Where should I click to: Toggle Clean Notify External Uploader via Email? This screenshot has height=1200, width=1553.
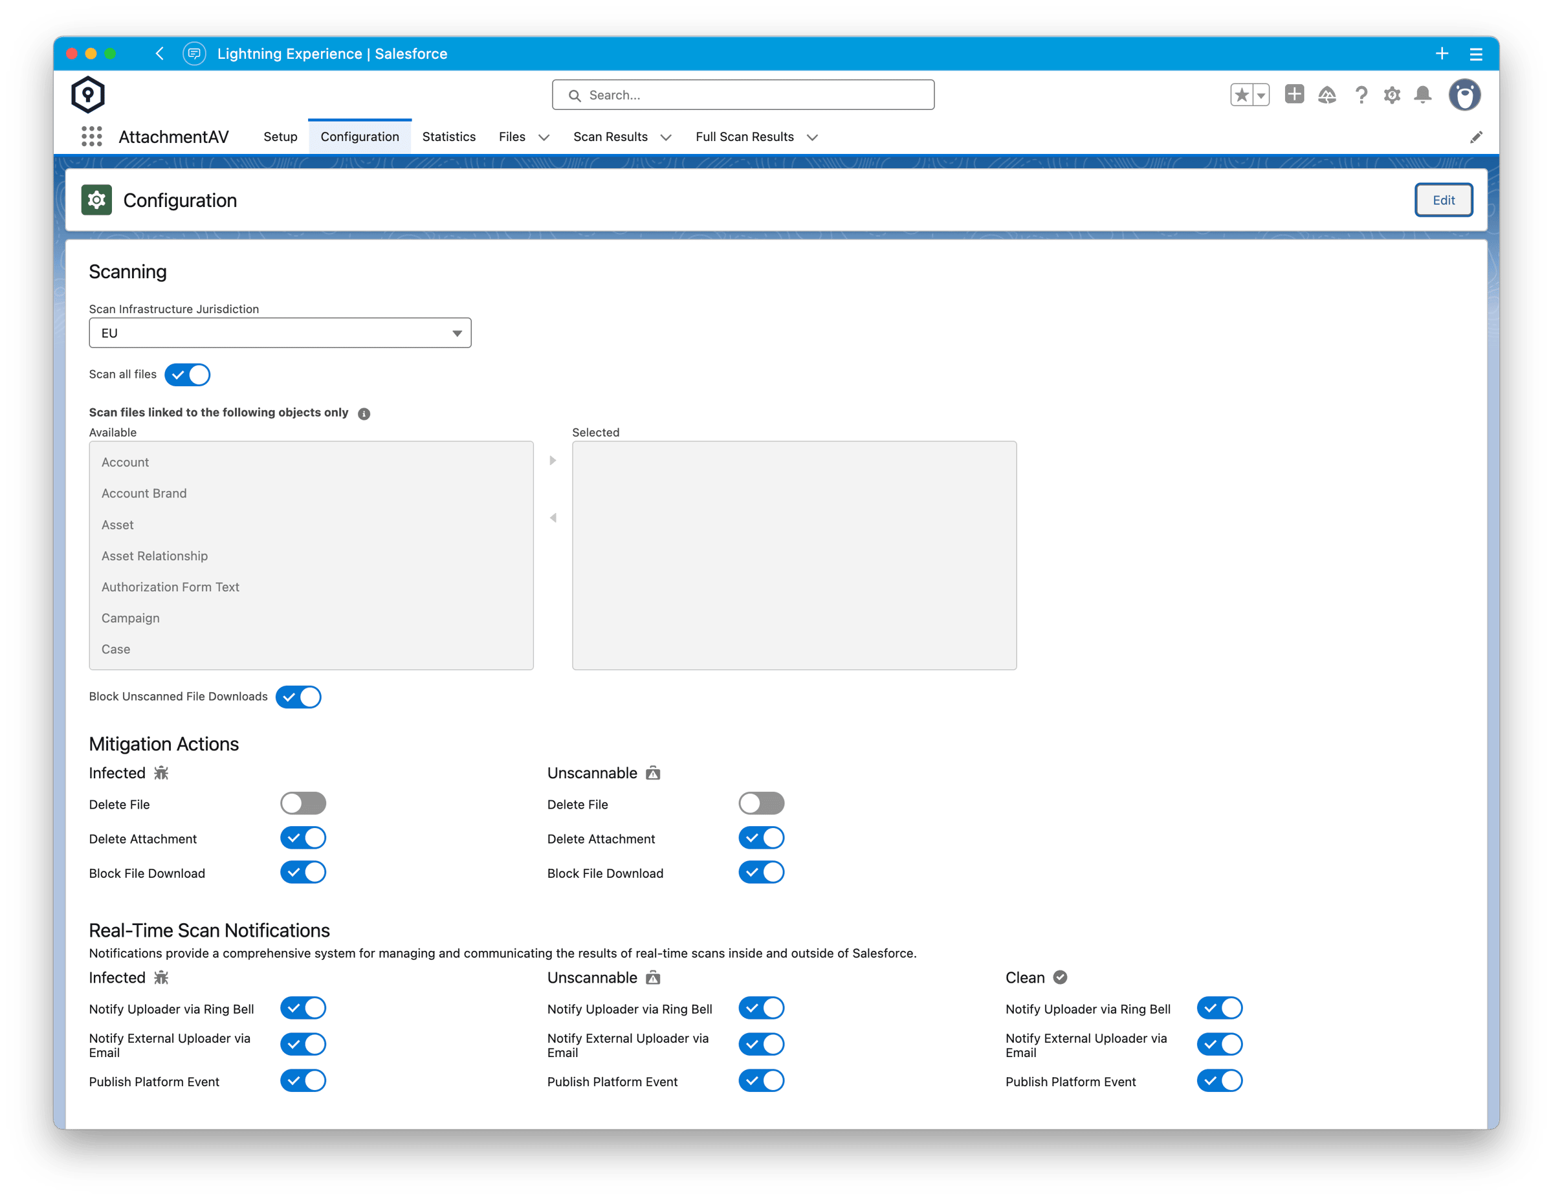(x=1220, y=1044)
